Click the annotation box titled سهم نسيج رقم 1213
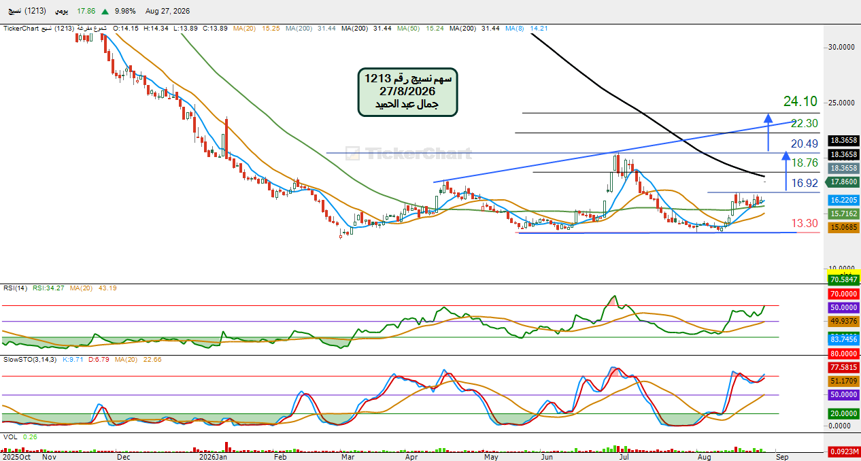861x461 pixels. pyautogui.click(x=407, y=92)
